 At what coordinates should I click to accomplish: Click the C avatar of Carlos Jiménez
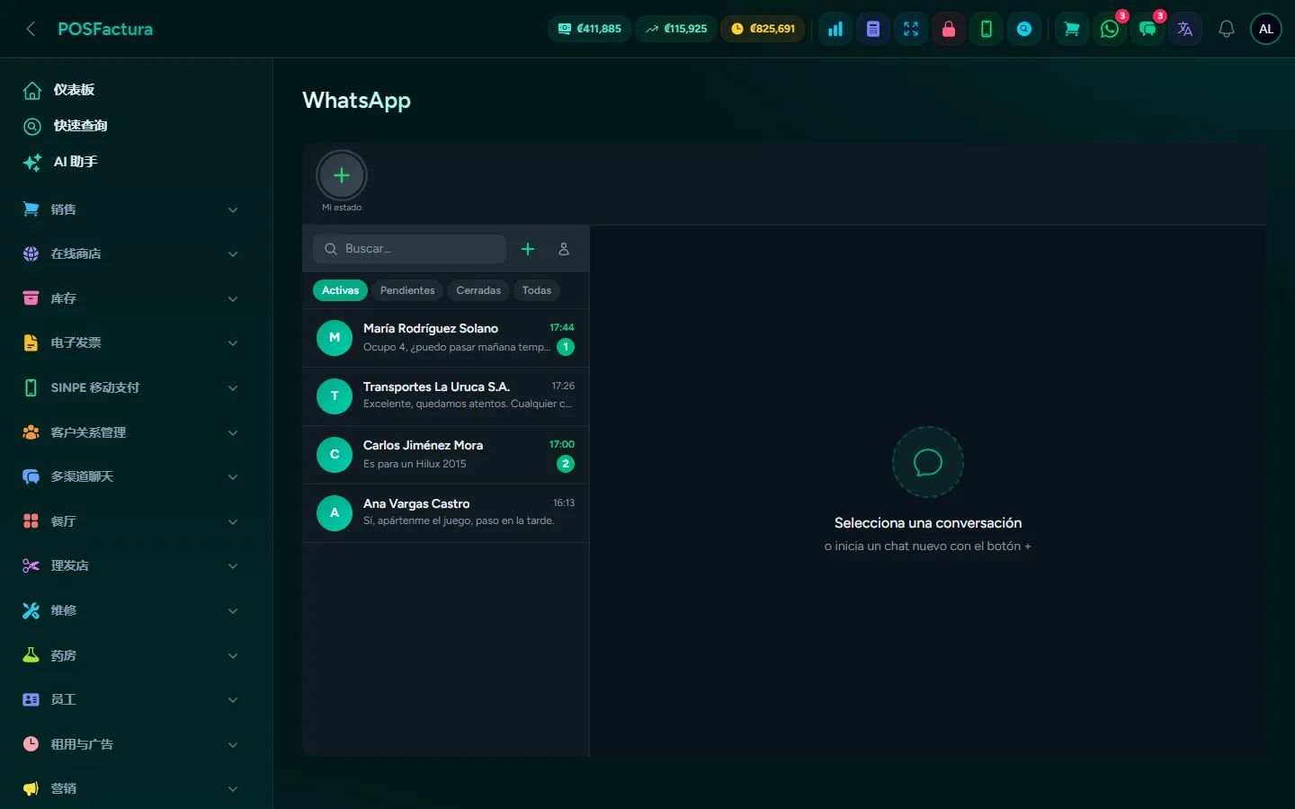pos(335,455)
